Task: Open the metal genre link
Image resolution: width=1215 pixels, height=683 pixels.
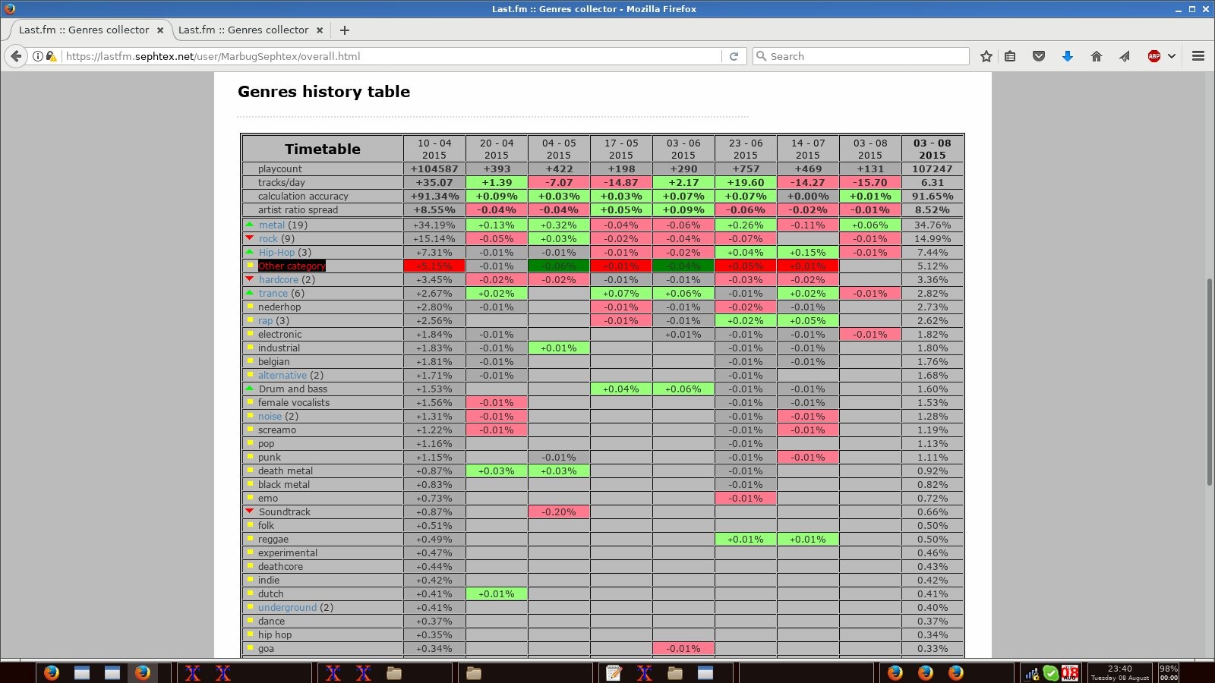Action: (271, 225)
